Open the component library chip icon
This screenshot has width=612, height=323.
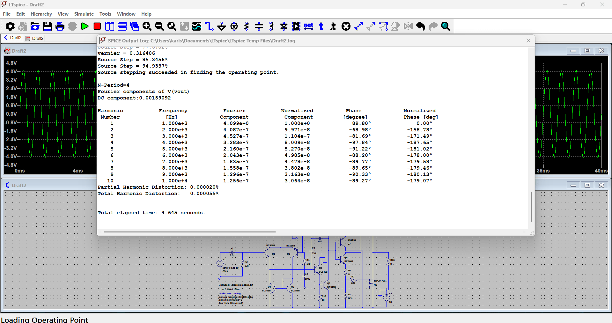296,26
